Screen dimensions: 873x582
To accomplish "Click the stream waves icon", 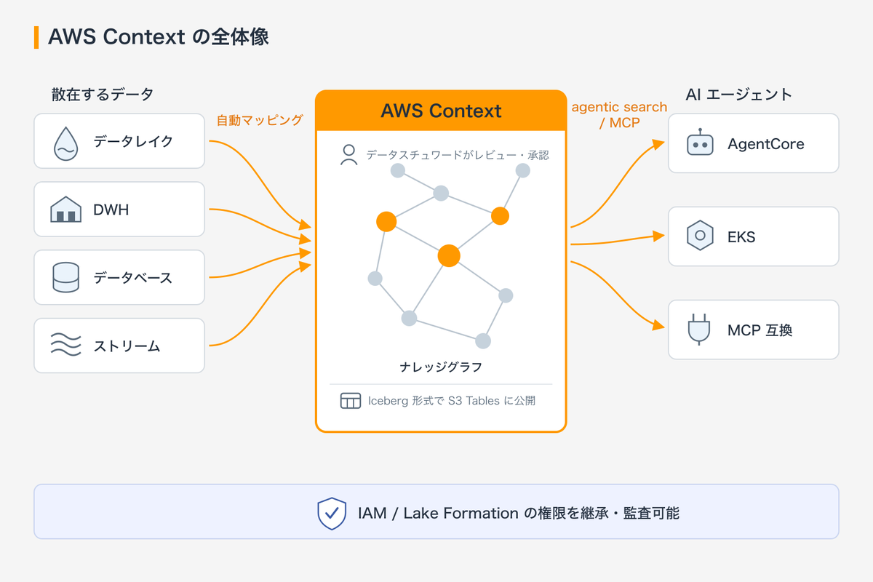I will [65, 346].
